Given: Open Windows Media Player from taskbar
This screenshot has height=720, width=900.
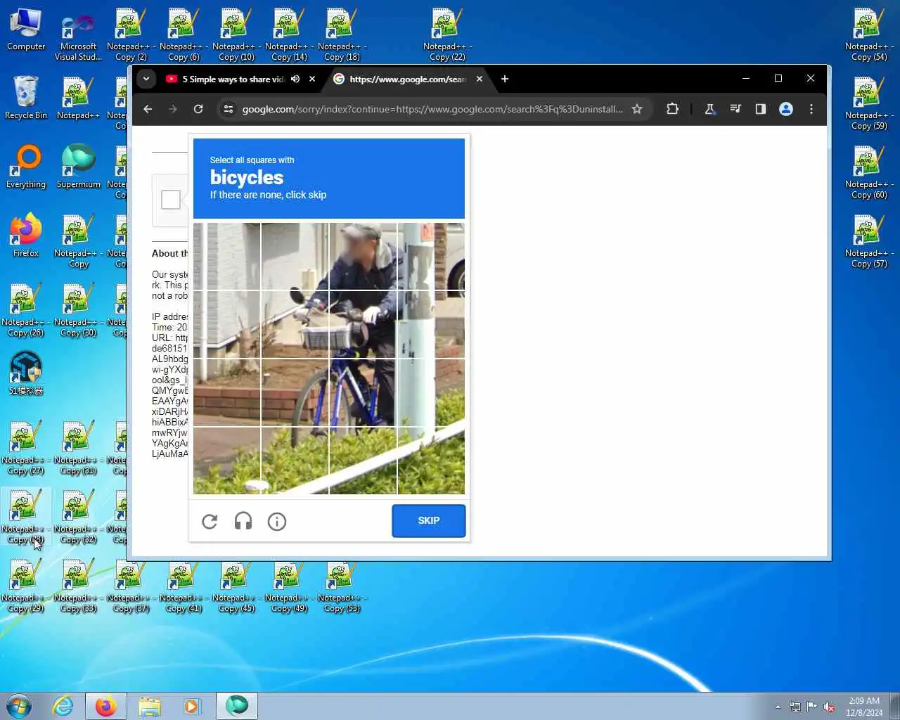Looking at the screenshot, I should coord(192,706).
